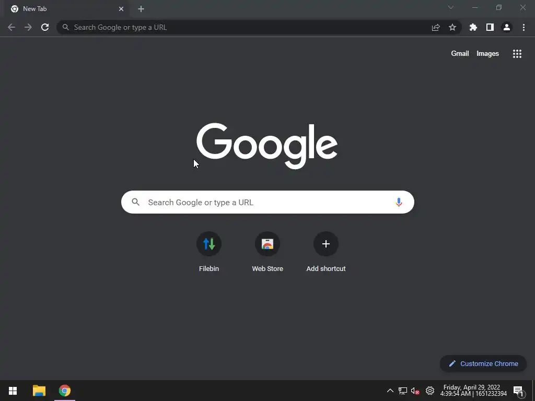Click the gear icon in system tray
The image size is (535, 401).
(x=430, y=391)
